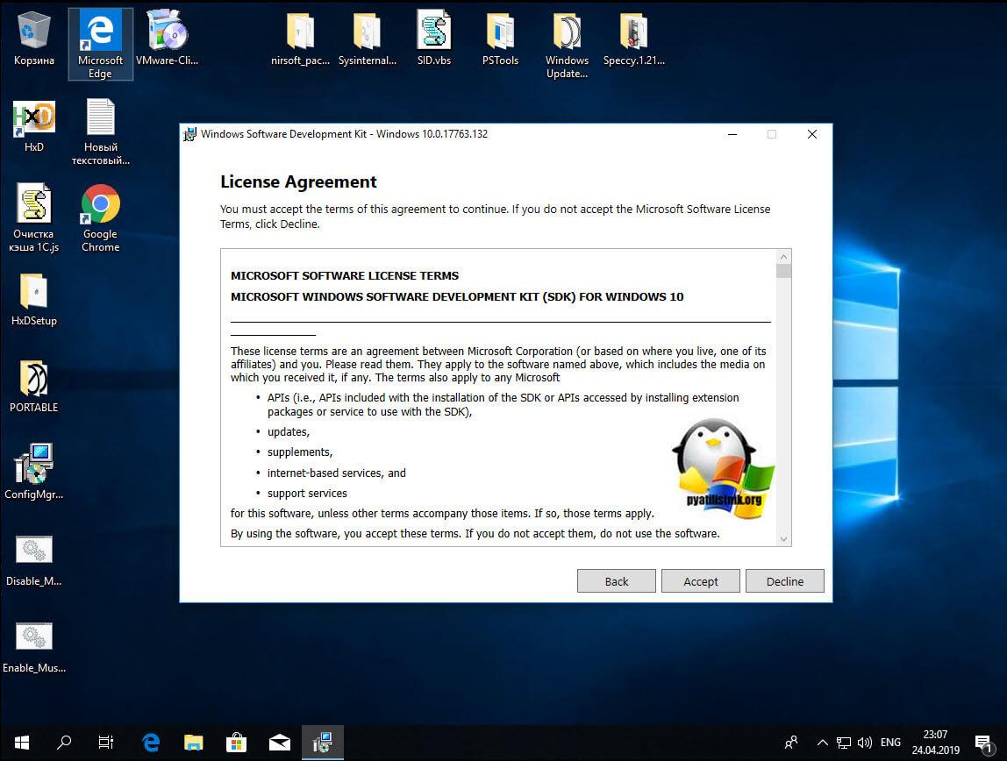Image resolution: width=1007 pixels, height=761 pixels.
Task: Open the People icon in system tray
Action: click(x=791, y=743)
